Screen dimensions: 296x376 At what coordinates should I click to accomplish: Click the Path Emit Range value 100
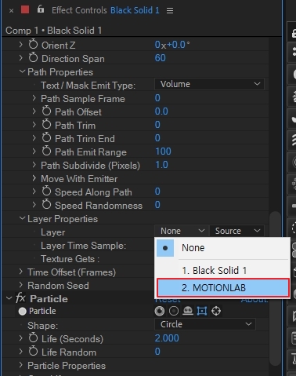163,151
